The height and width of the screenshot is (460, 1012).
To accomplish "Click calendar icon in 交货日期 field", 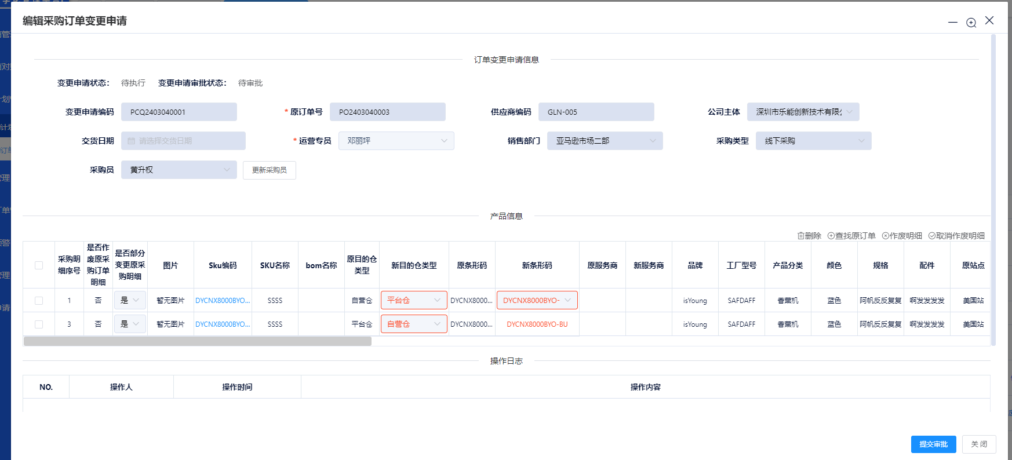I will [131, 141].
